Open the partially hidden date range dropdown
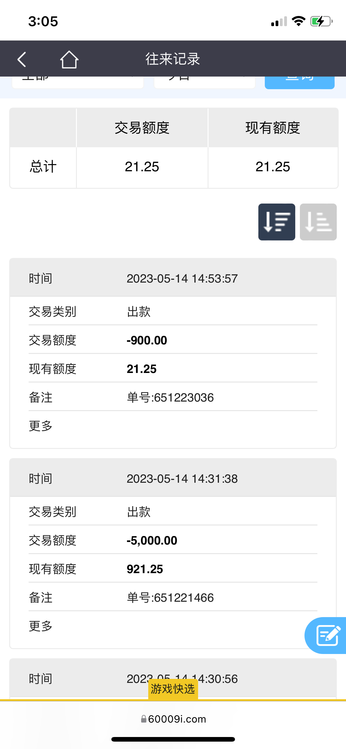This screenshot has width=346, height=749. (205, 82)
